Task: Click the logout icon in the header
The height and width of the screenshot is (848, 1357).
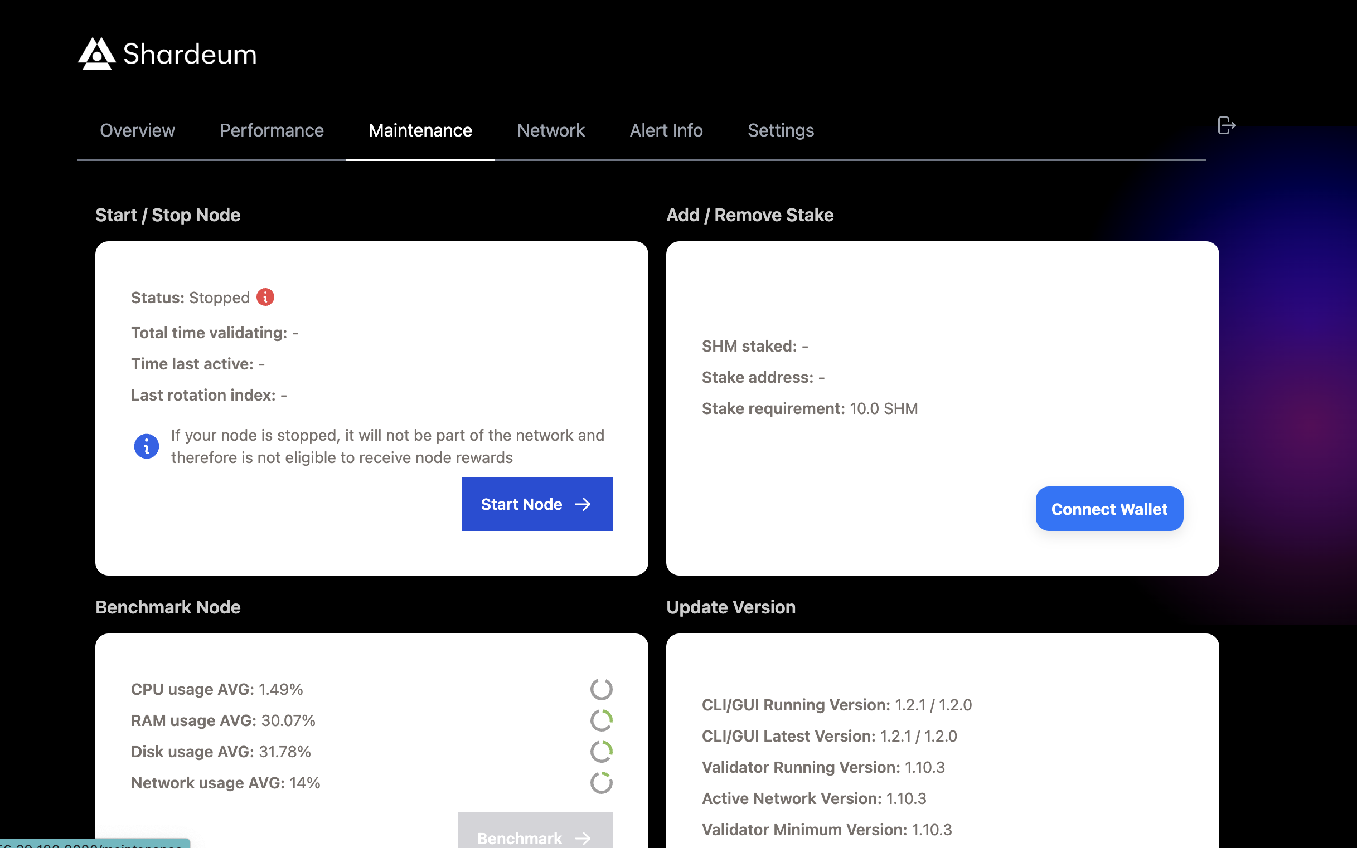Action: click(x=1226, y=125)
